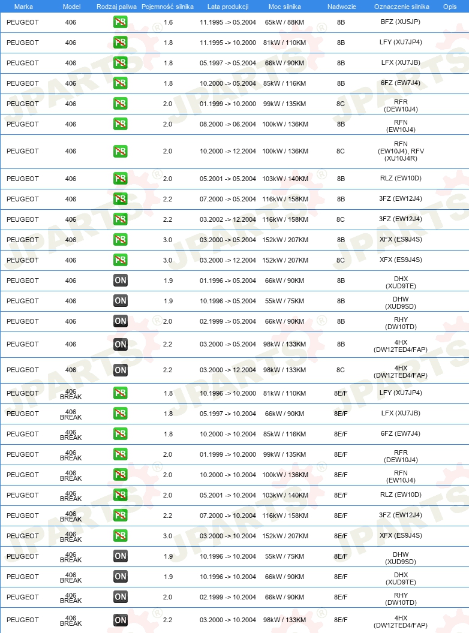
Task: Click PB fuel icon in 8B LFX (XU7JB) row
Action: click(x=121, y=63)
